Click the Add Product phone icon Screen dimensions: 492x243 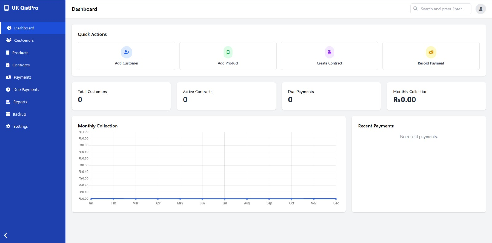click(x=228, y=52)
